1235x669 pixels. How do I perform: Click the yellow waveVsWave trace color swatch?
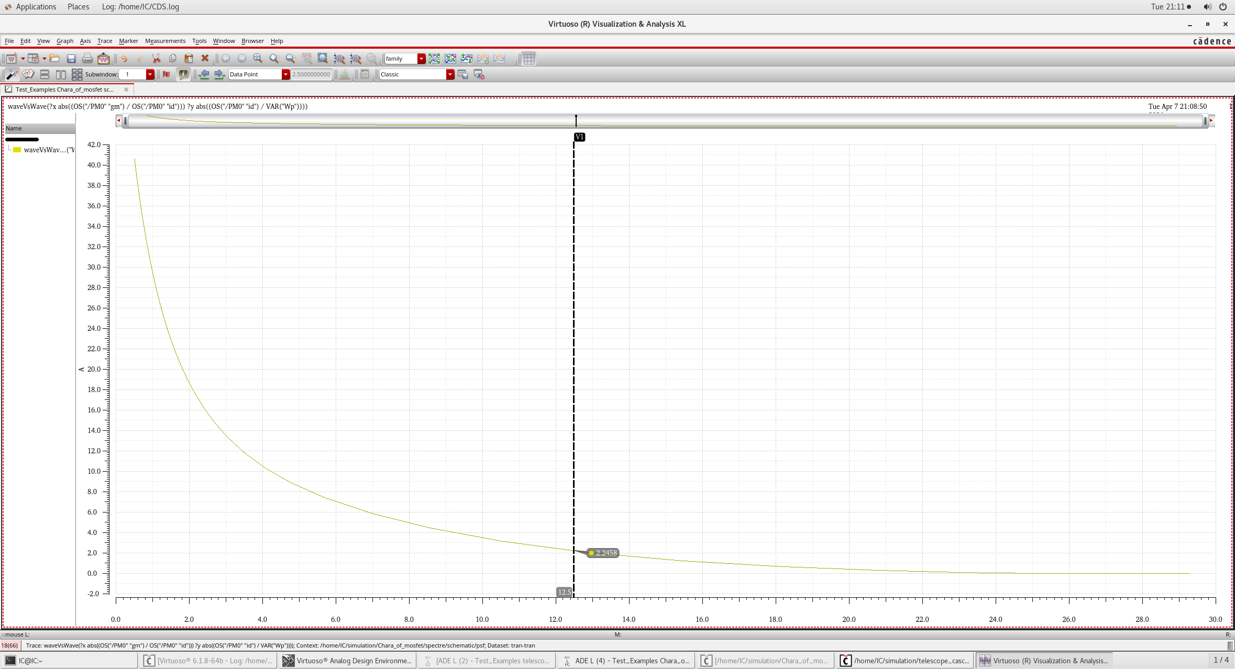[x=17, y=150]
